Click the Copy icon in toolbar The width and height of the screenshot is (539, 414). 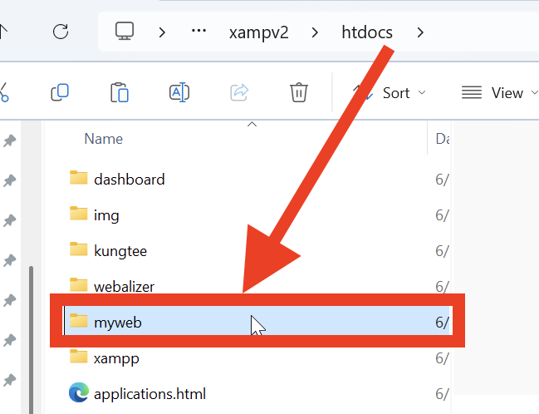tap(60, 92)
